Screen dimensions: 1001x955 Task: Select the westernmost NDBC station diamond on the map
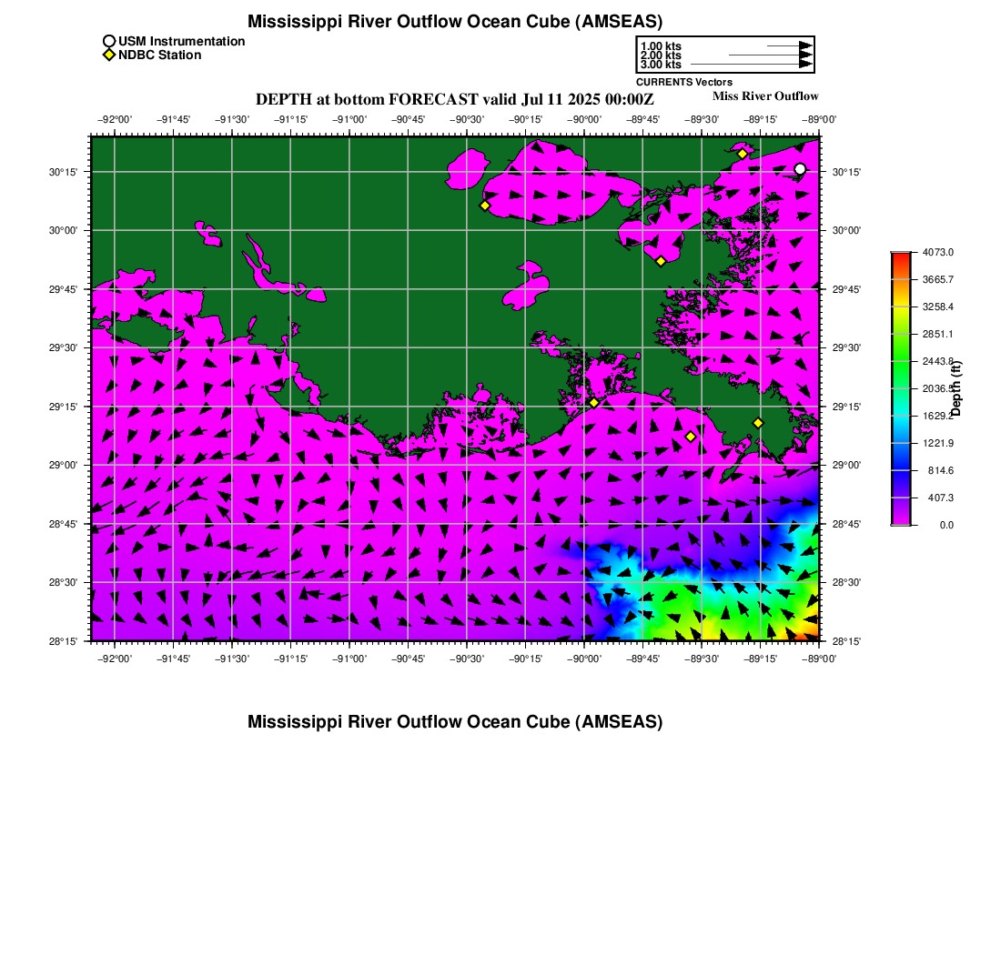(x=485, y=206)
